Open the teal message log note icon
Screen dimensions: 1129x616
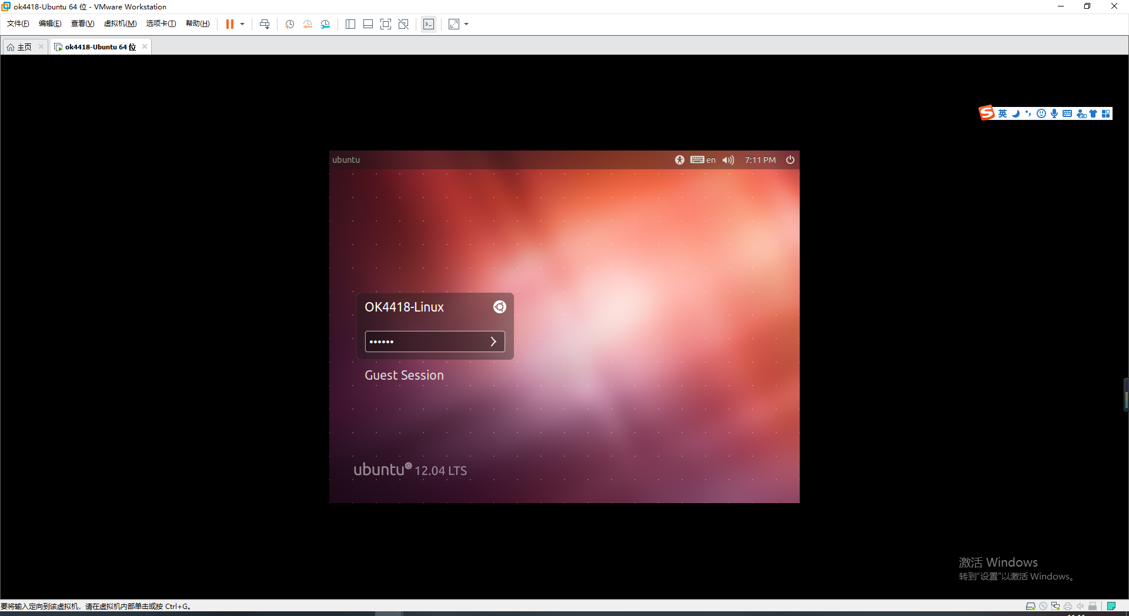pyautogui.click(x=1111, y=606)
